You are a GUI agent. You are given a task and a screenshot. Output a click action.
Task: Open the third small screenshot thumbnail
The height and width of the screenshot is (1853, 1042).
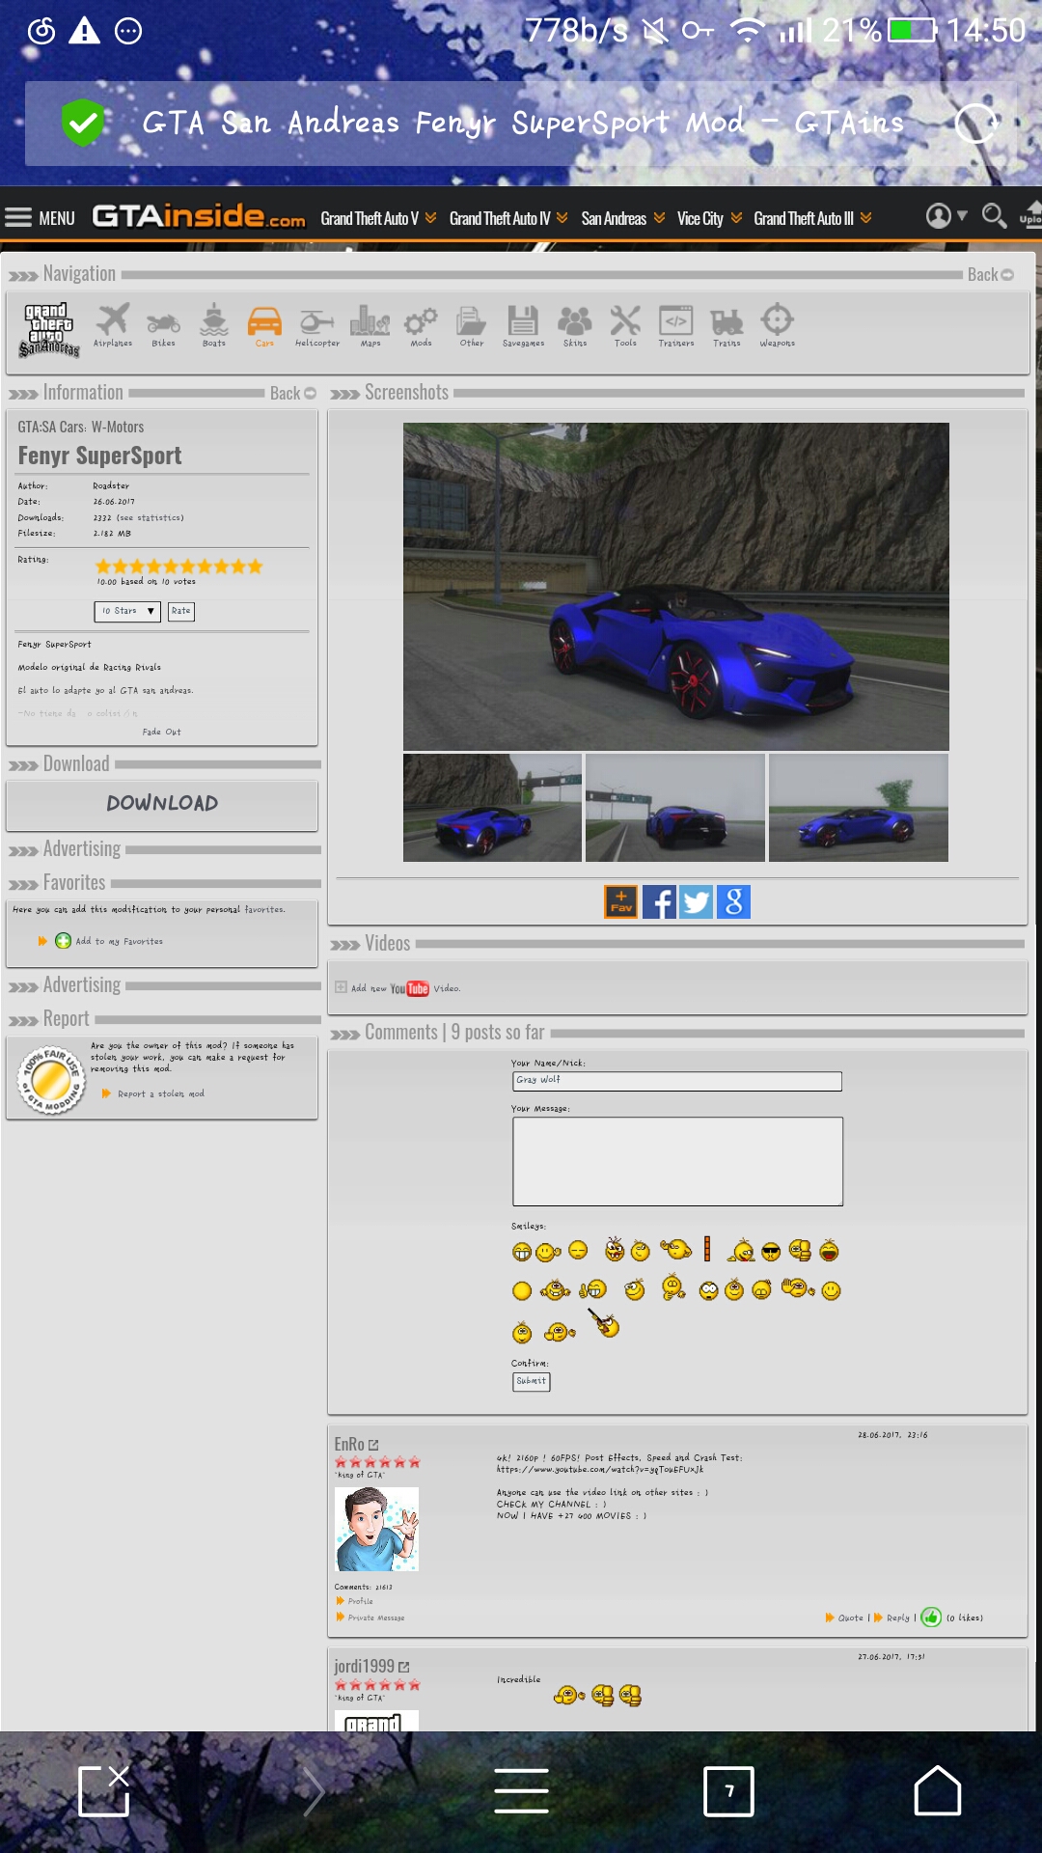tap(859, 808)
